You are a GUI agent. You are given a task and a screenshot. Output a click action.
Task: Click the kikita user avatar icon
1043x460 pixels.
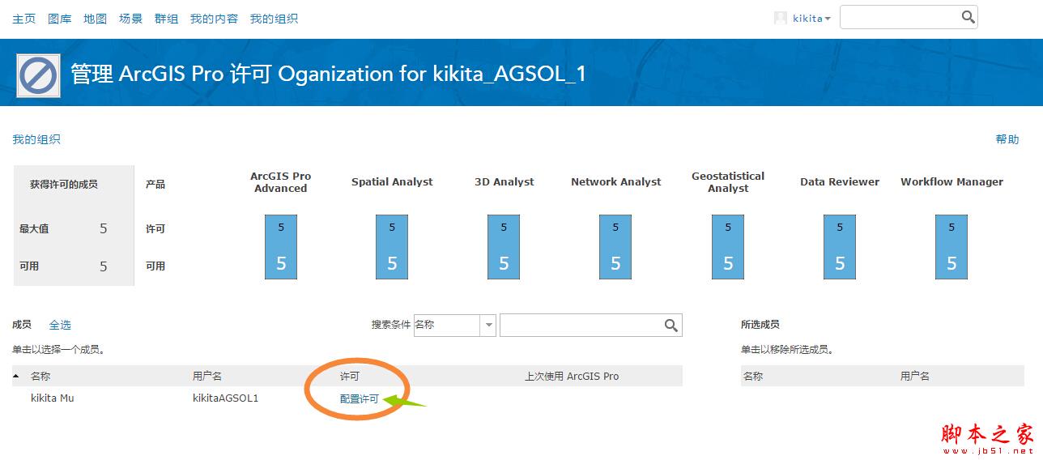coord(781,18)
